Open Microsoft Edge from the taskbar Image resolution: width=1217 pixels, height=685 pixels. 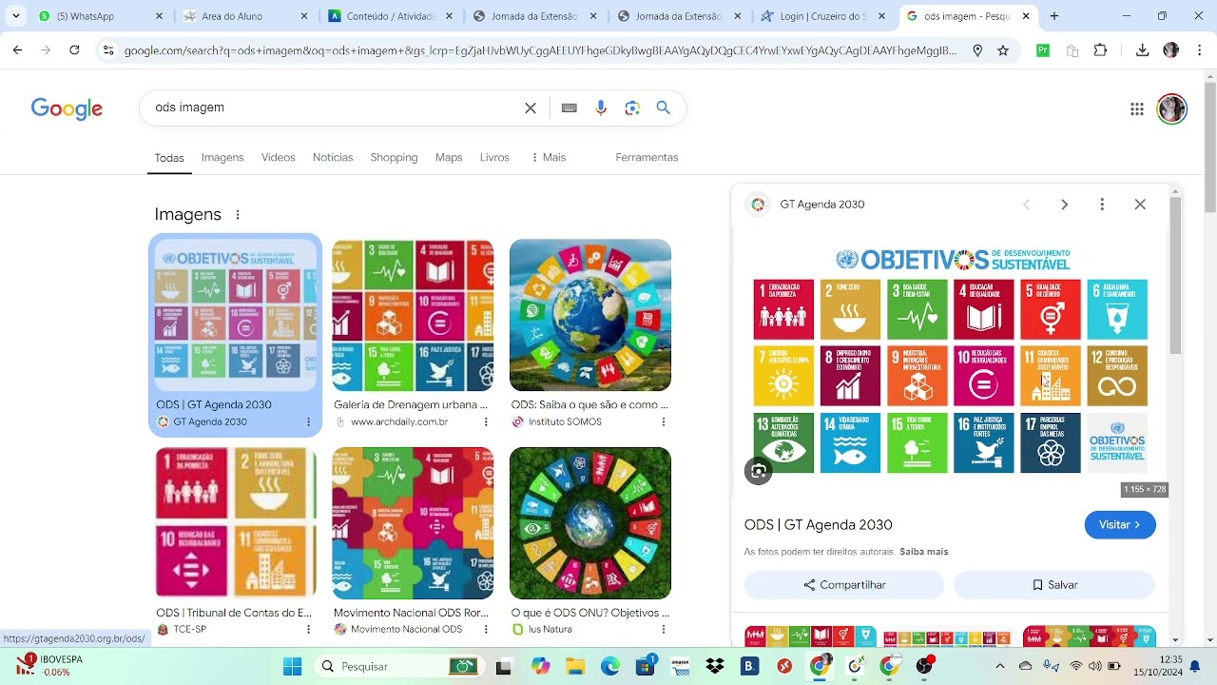610,666
